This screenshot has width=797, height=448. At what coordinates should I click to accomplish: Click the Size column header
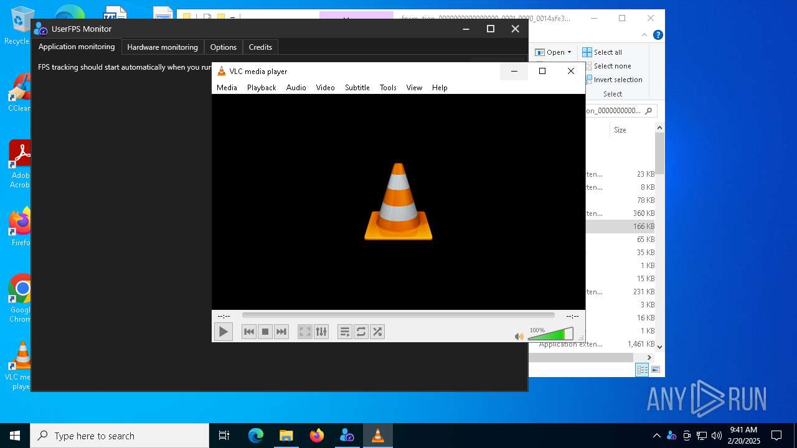pyautogui.click(x=620, y=130)
